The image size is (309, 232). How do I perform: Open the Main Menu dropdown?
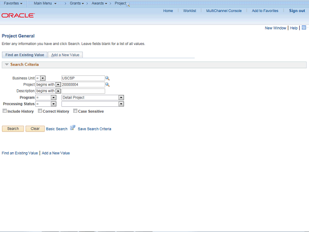(x=45, y=3)
